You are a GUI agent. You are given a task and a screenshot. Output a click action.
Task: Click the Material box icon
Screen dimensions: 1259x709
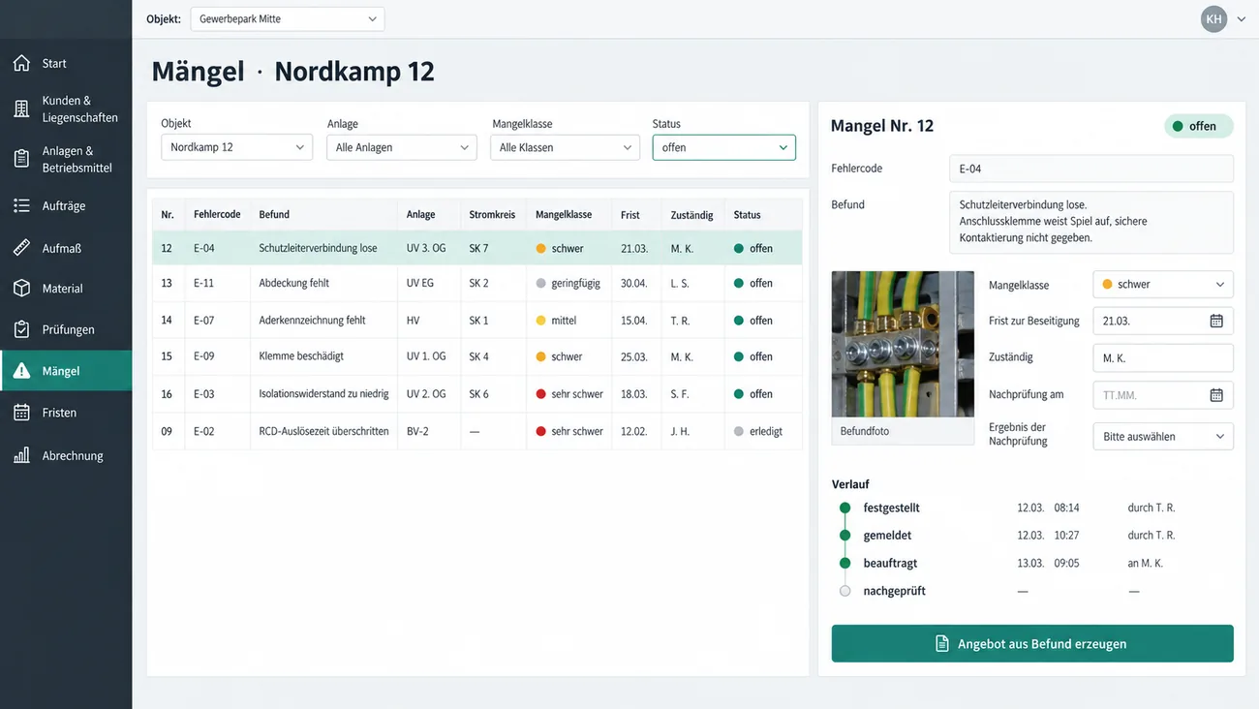click(21, 289)
